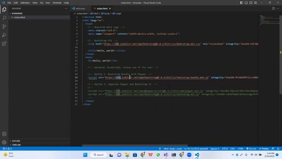Open the notifications bell icon
282x159 pixels.
click(278, 149)
